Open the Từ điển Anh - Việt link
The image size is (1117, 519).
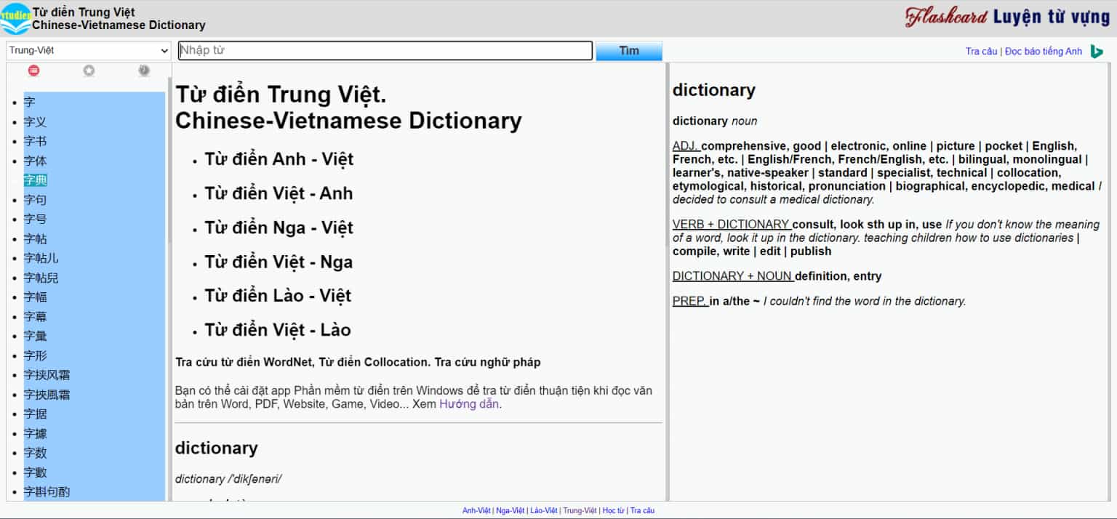(279, 159)
